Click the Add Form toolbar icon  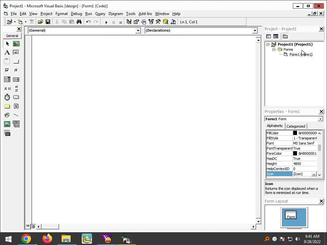tap(20, 22)
